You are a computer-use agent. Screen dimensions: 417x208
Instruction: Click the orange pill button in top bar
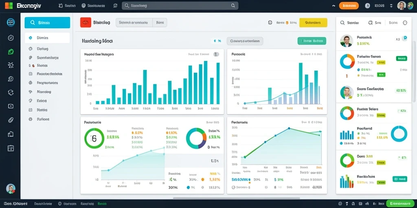click(x=349, y=6)
